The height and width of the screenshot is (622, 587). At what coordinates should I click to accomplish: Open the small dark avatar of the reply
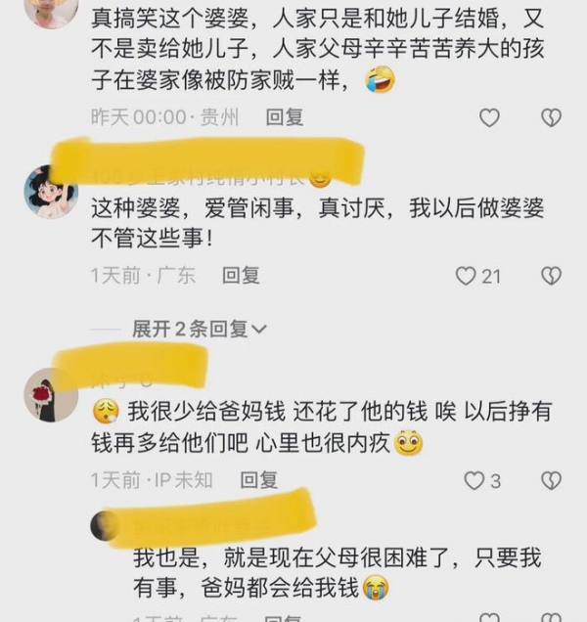click(105, 525)
